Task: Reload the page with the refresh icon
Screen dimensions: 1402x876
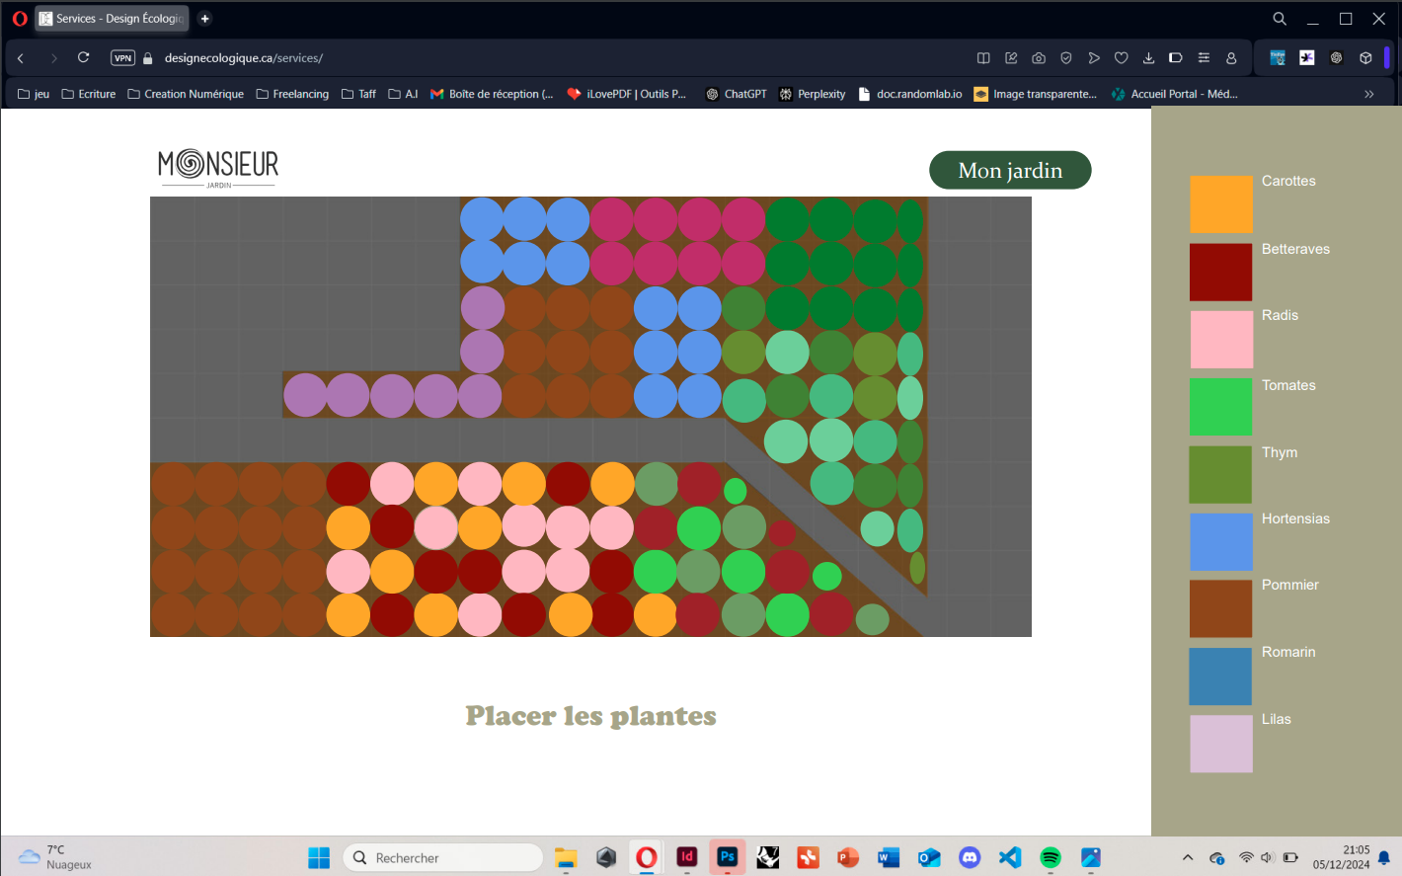Action: pyautogui.click(x=84, y=58)
